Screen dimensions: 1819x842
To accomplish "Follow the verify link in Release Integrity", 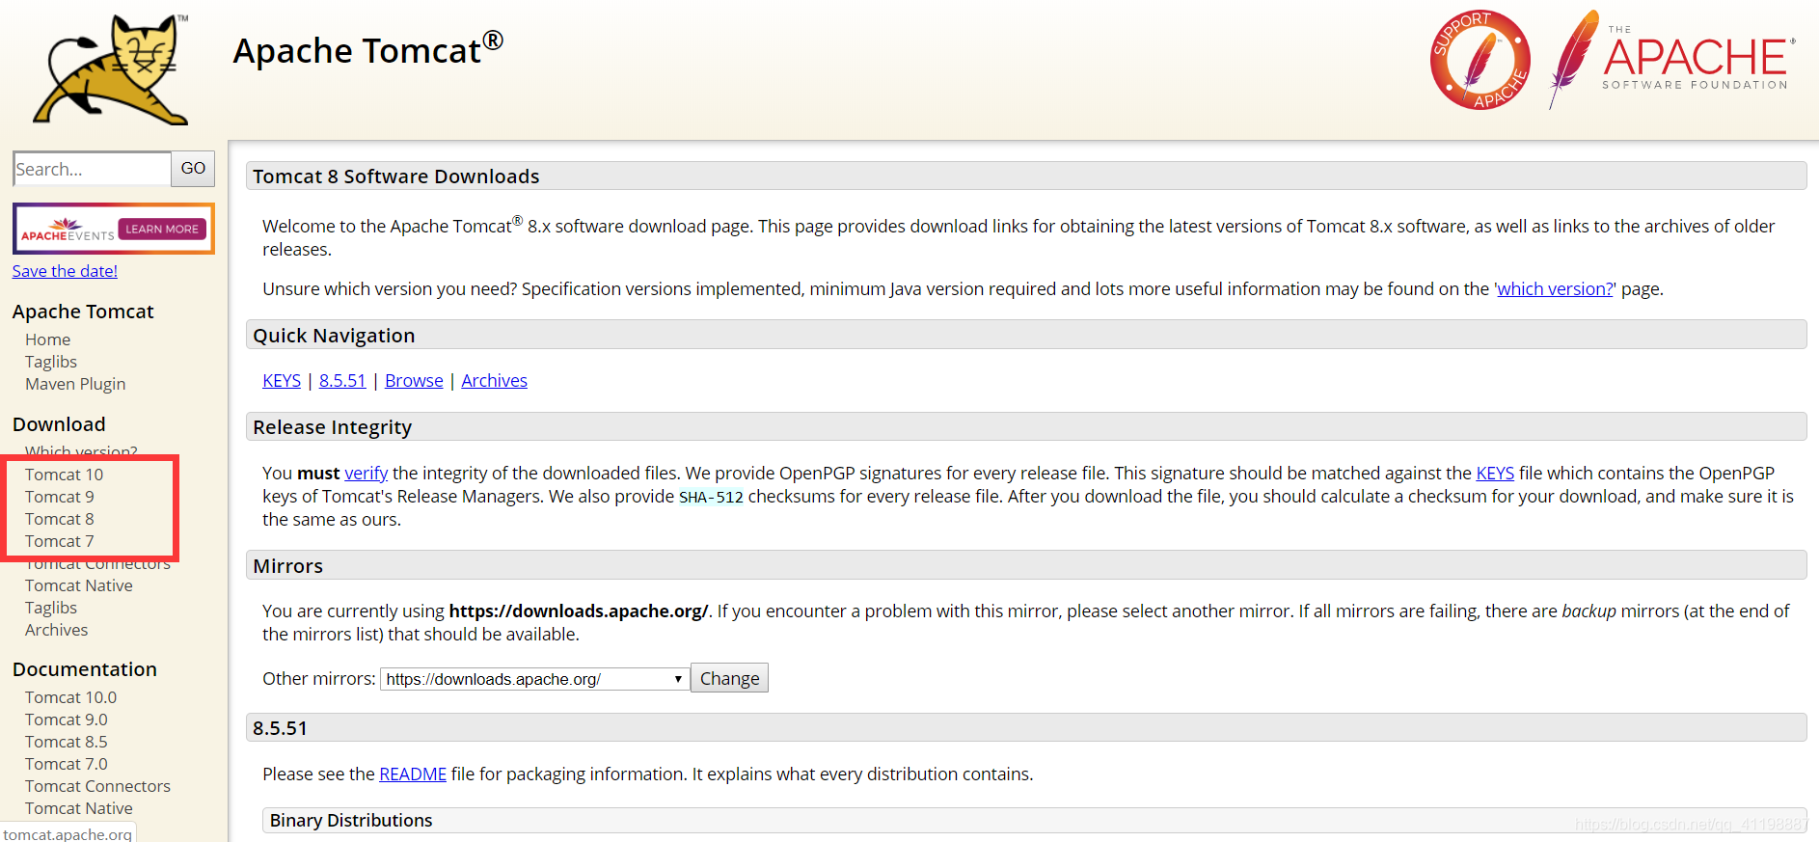I will point(367,474).
